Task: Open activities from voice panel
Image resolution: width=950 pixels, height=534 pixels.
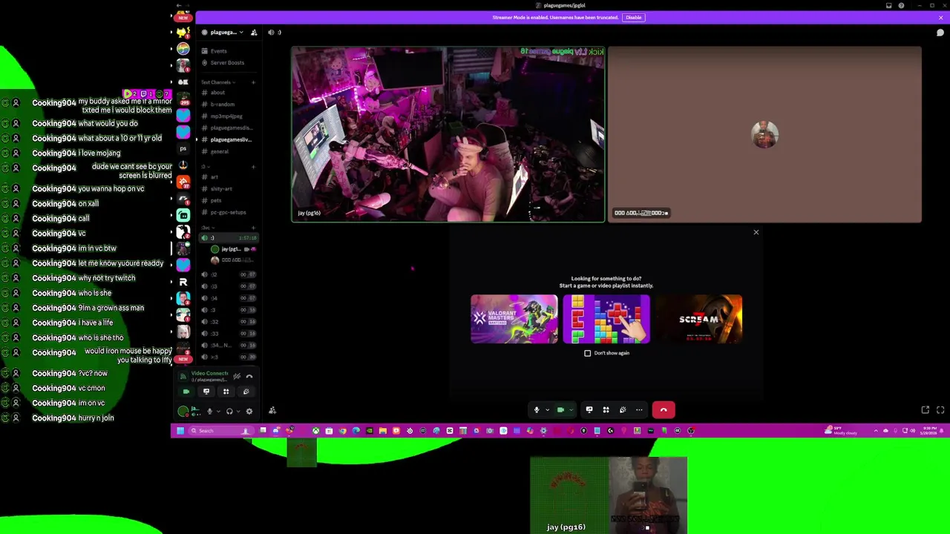Action: tap(226, 392)
